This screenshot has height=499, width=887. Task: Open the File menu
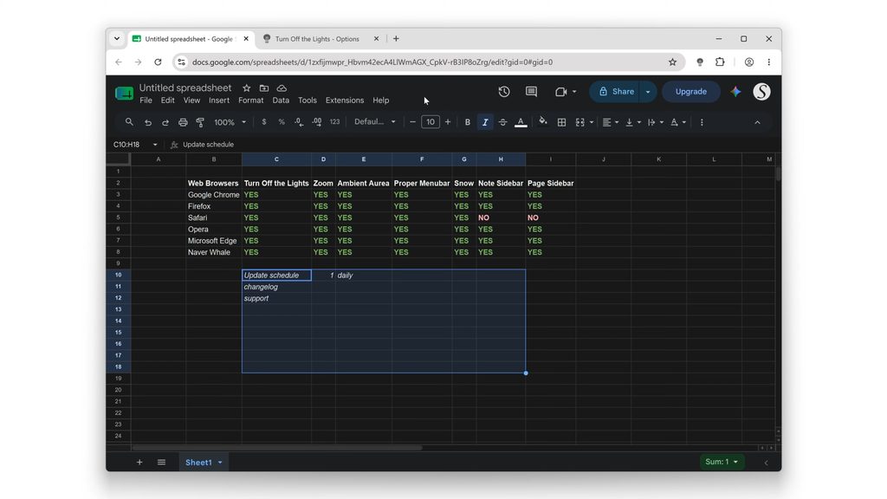(146, 100)
